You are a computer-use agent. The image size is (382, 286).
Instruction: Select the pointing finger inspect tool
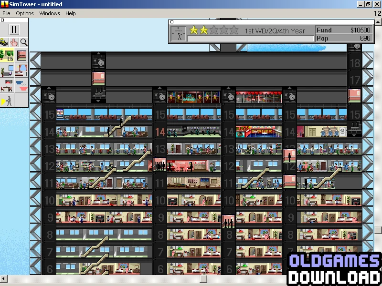14,42
